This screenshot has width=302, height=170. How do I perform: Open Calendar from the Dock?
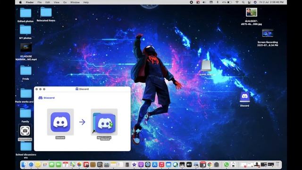pyautogui.click(x=66, y=165)
